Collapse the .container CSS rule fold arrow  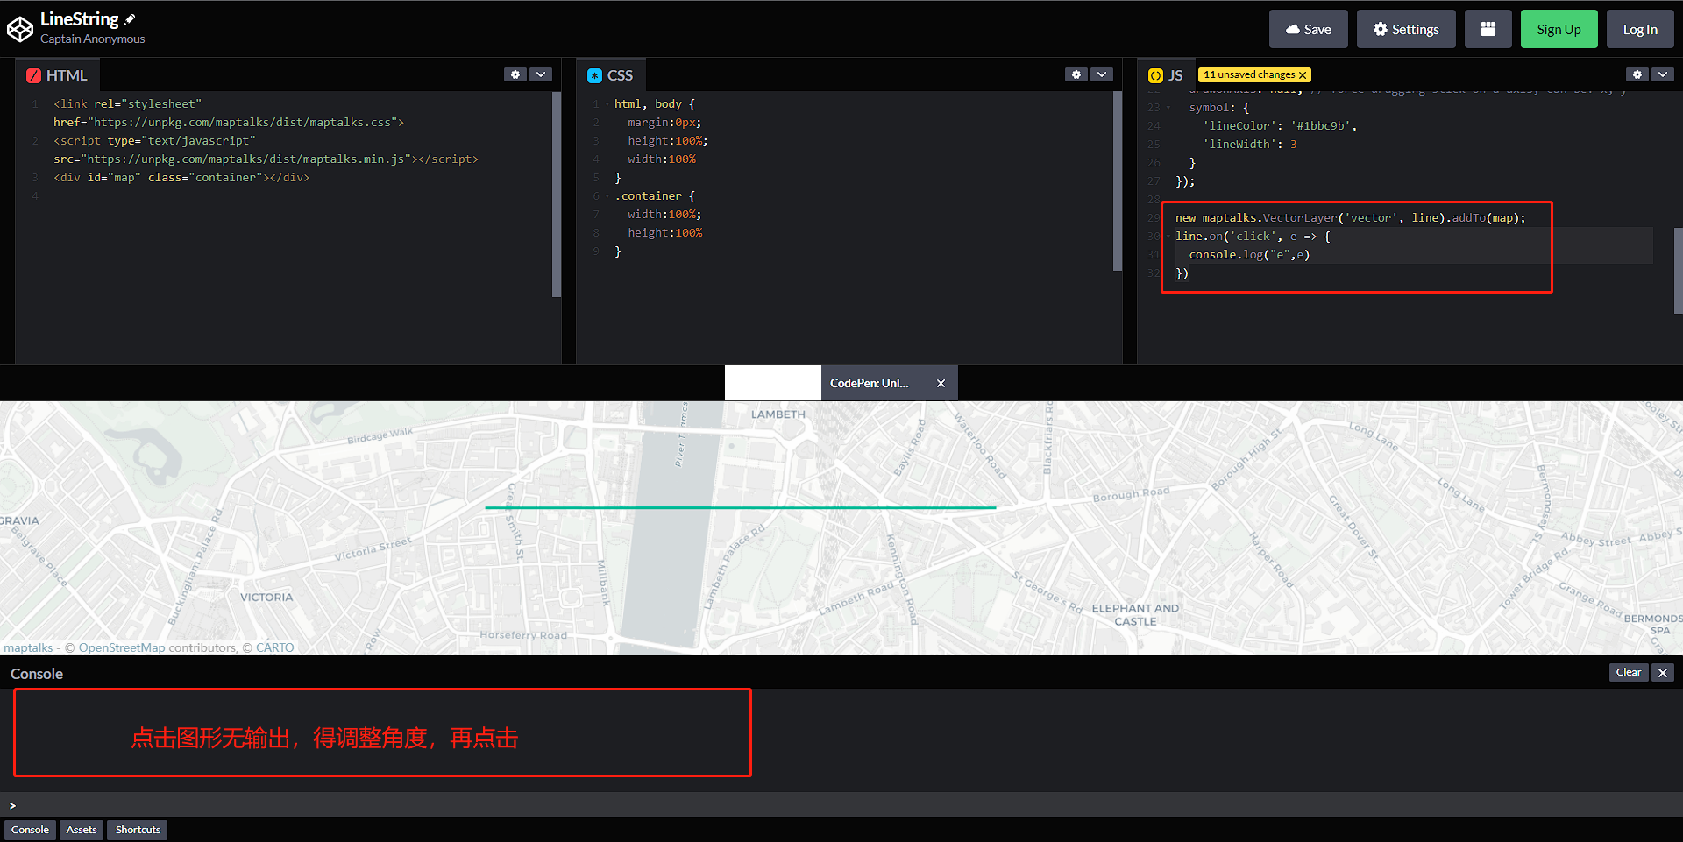coord(607,196)
